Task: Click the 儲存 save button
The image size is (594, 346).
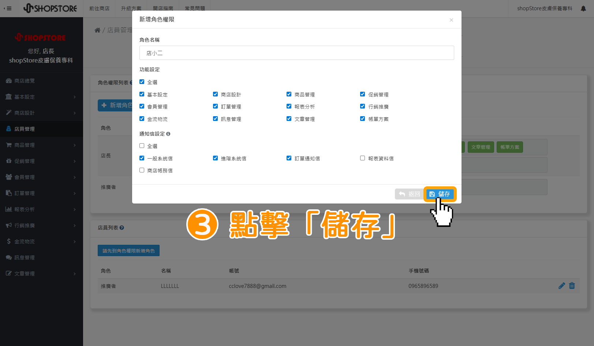Action: pyautogui.click(x=440, y=194)
